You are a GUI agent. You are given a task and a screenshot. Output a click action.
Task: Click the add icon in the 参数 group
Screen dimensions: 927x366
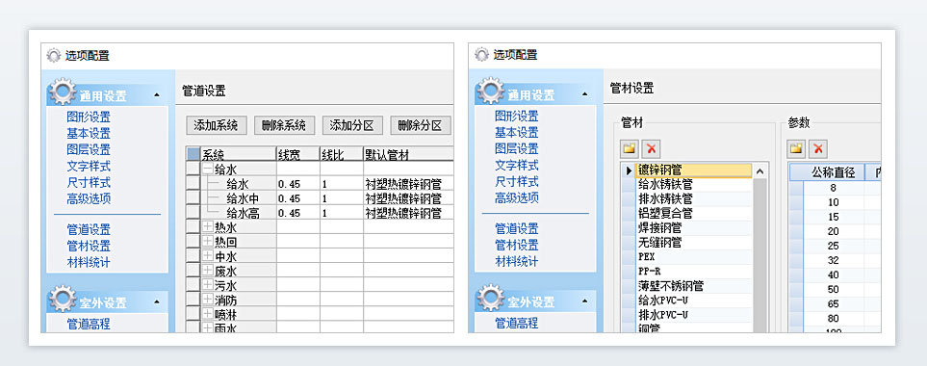(x=797, y=148)
